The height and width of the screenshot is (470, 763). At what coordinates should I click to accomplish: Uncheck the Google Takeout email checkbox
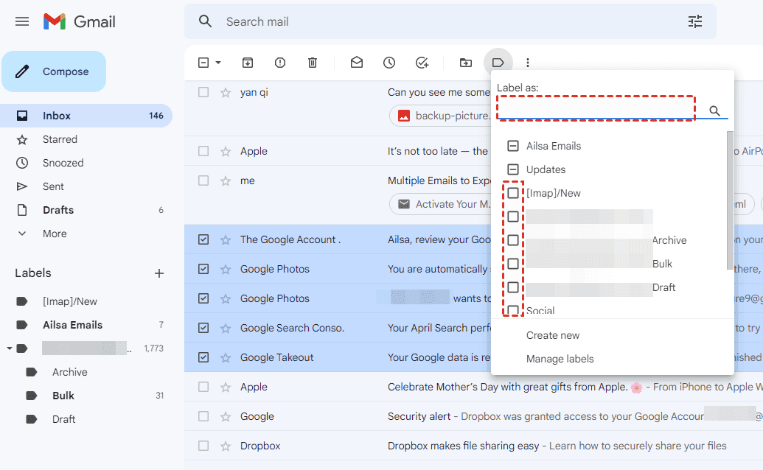pos(203,357)
